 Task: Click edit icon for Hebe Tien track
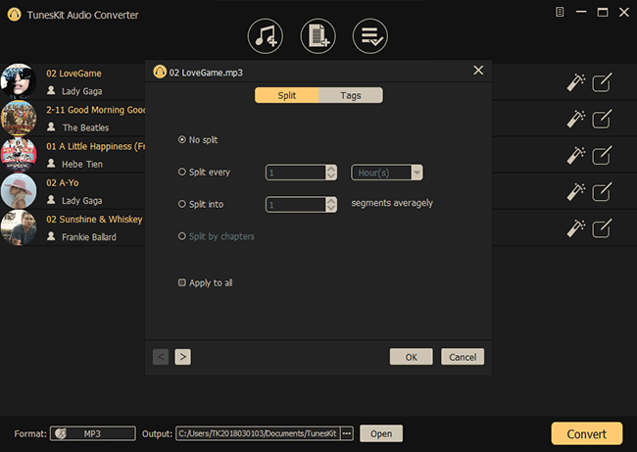602,155
